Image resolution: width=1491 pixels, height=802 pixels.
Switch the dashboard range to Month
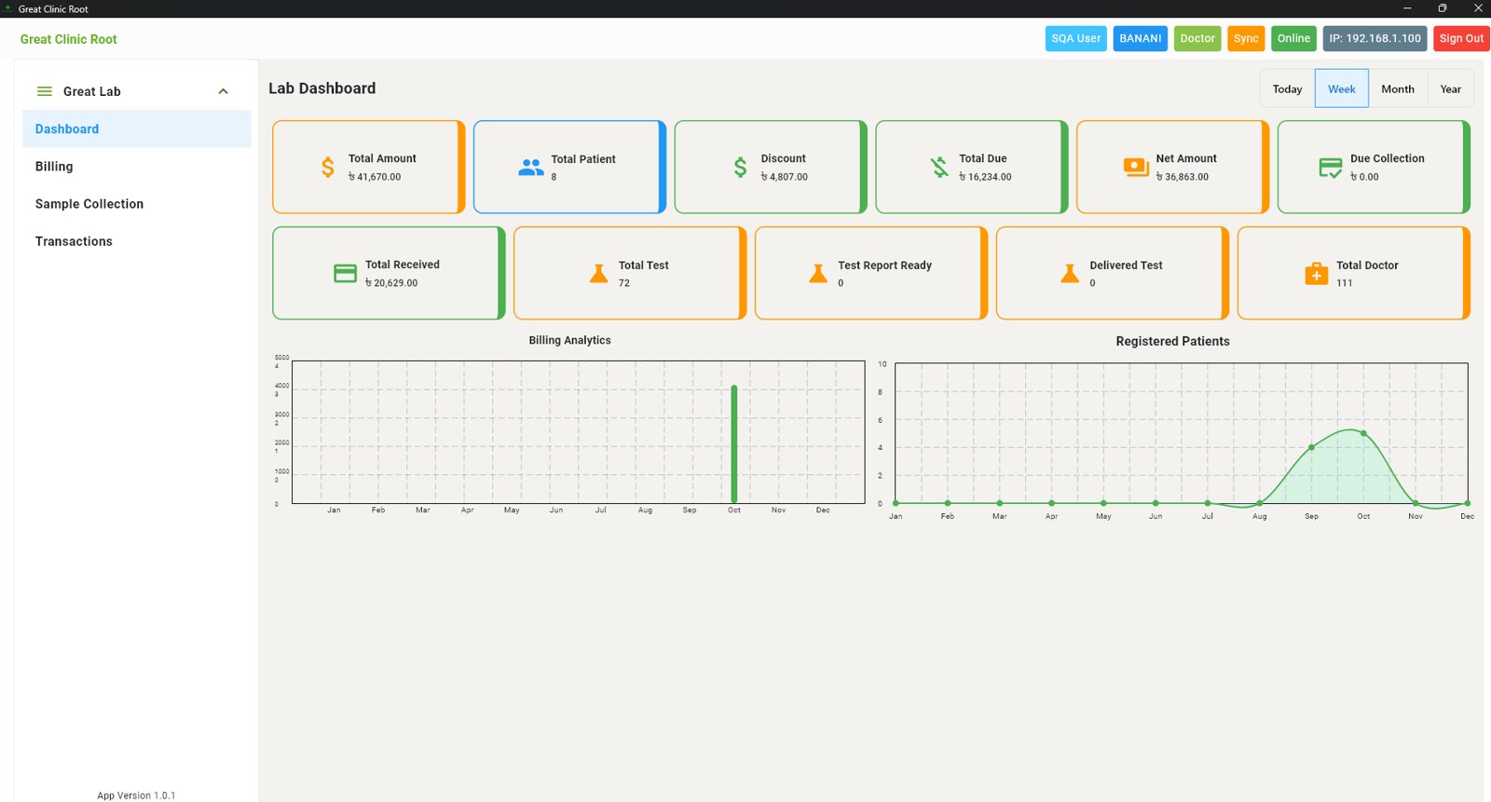[x=1398, y=88]
